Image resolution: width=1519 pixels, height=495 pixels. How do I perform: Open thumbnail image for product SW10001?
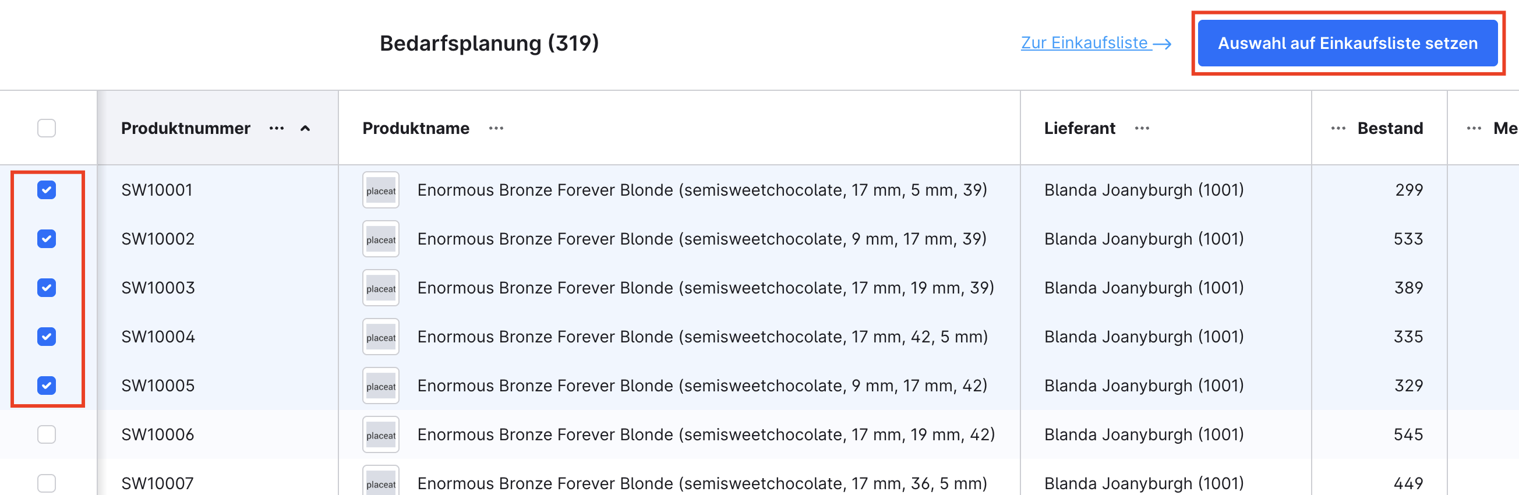[x=381, y=190]
